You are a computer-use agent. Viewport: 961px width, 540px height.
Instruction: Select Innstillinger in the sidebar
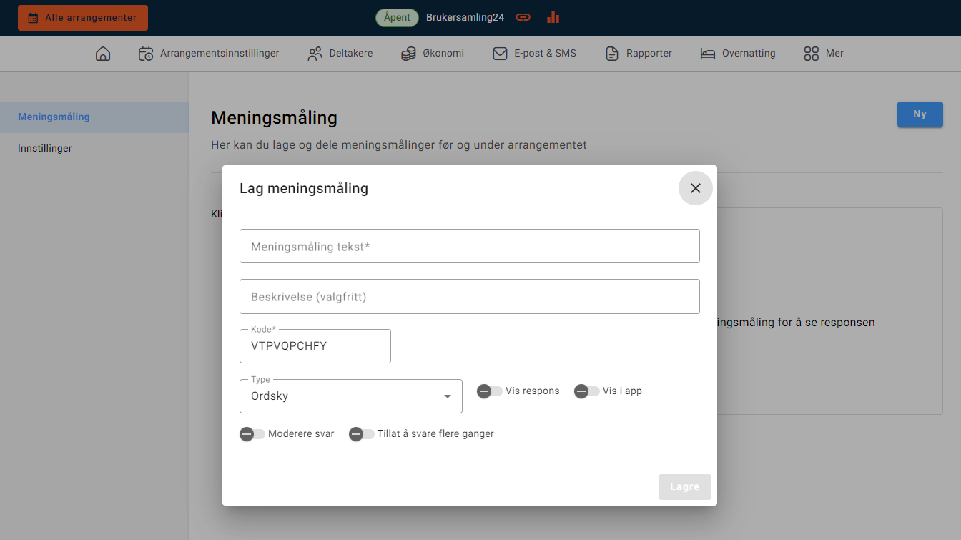coord(94,149)
